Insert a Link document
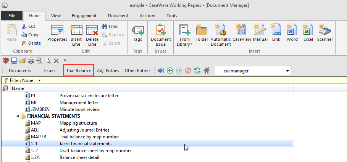347x162 pixels. [x=276, y=33]
